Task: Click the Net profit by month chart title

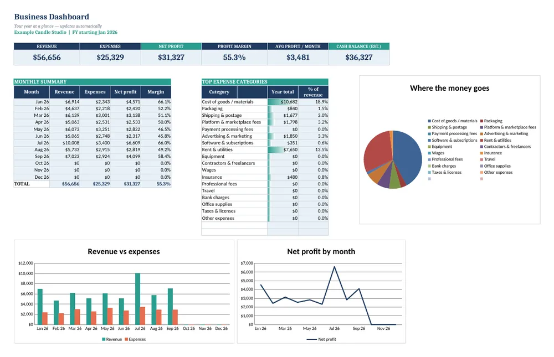Action: tap(321, 251)
